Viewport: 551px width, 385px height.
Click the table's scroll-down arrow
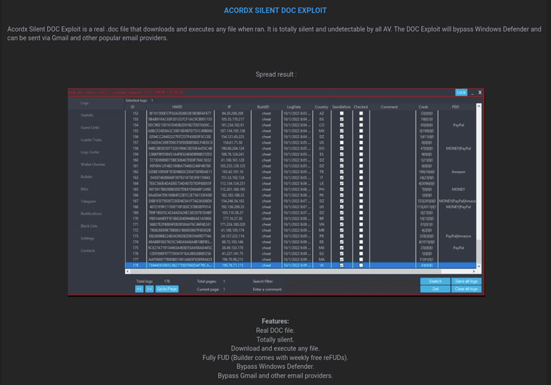pos(480,265)
